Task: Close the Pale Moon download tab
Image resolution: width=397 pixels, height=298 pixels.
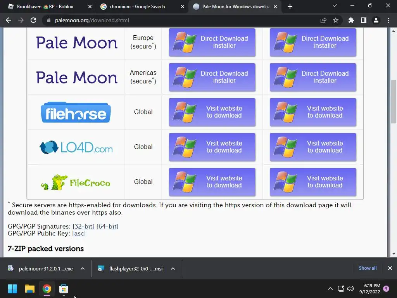Action: (275, 7)
